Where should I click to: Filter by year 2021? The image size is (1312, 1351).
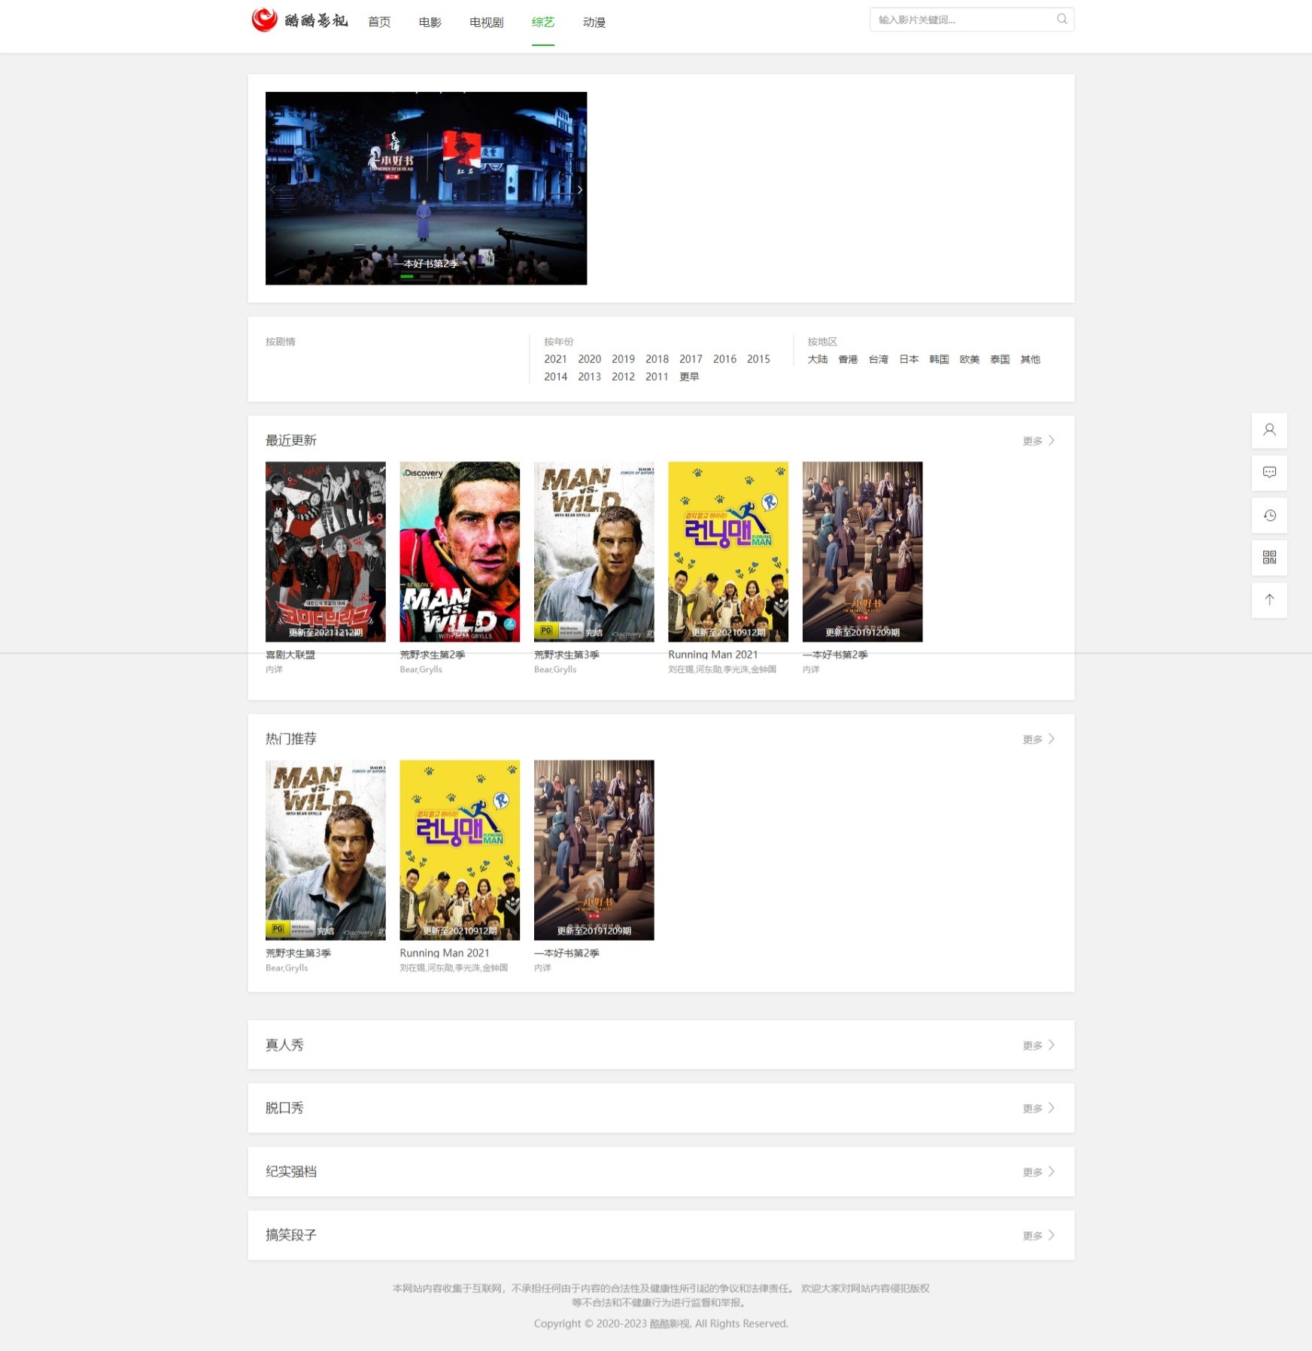click(555, 359)
